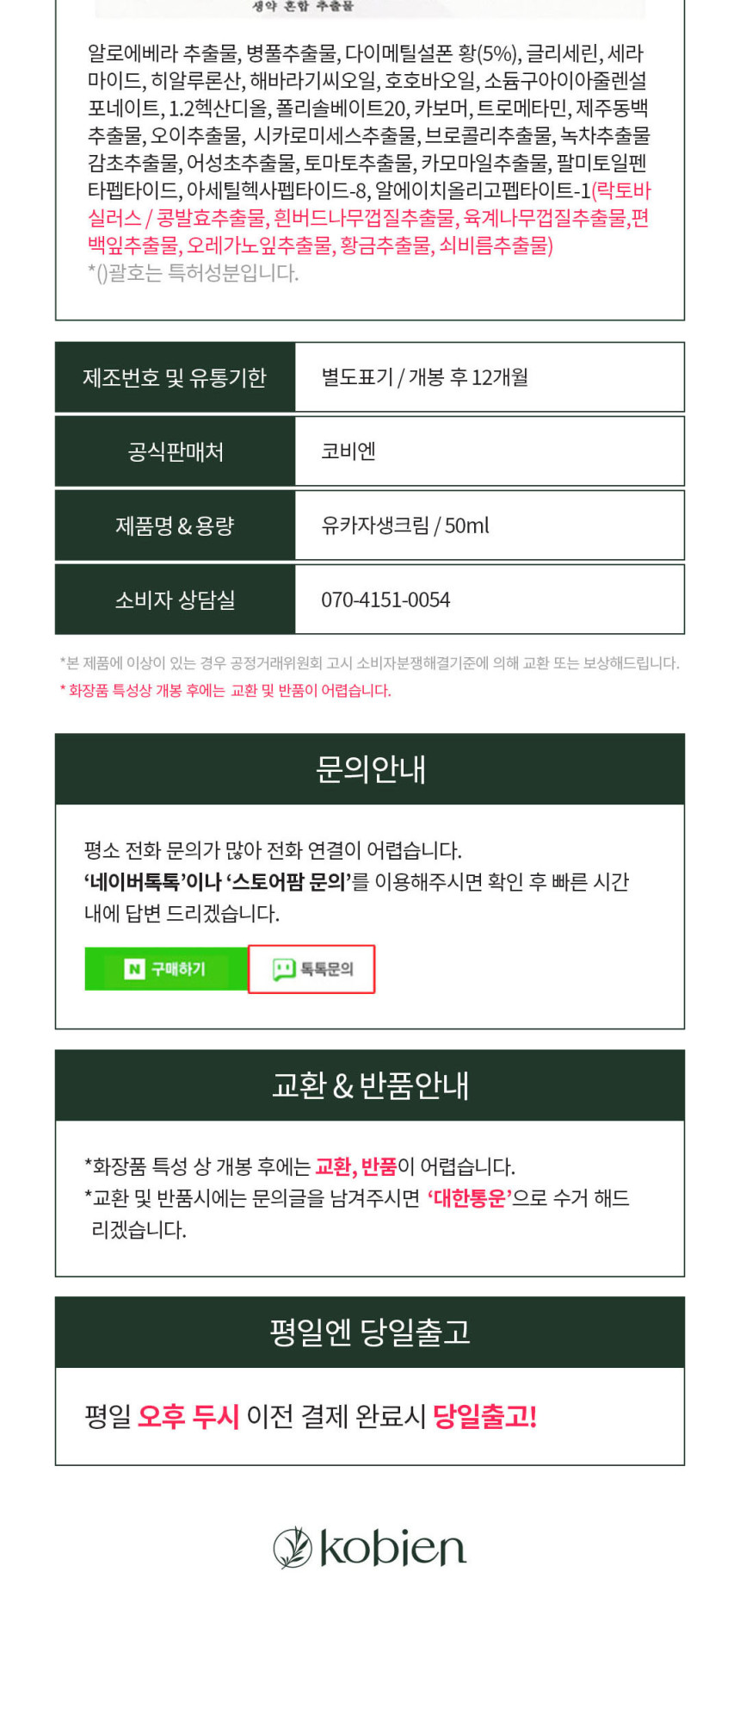Click the 제조번호 및 유통기한 label cell

point(176,377)
